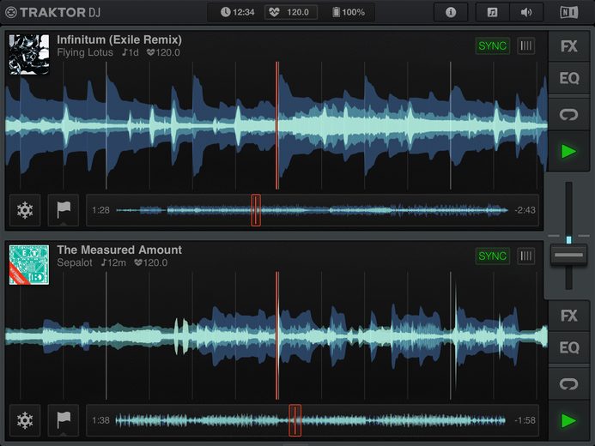Click remaining time -2:43 on top deck
The image size is (595, 446).
pyautogui.click(x=525, y=210)
